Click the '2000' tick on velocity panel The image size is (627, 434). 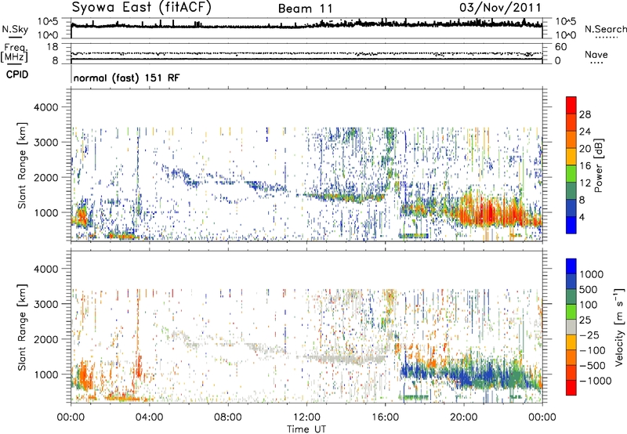point(46,339)
